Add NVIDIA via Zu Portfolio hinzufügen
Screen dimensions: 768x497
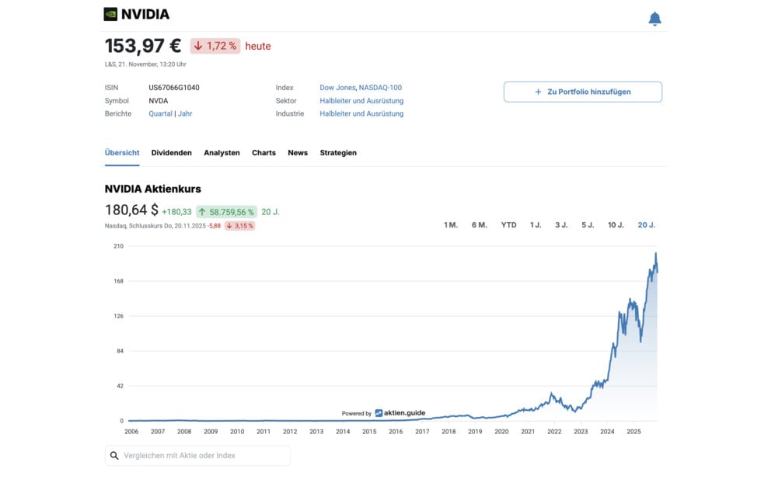tap(583, 92)
